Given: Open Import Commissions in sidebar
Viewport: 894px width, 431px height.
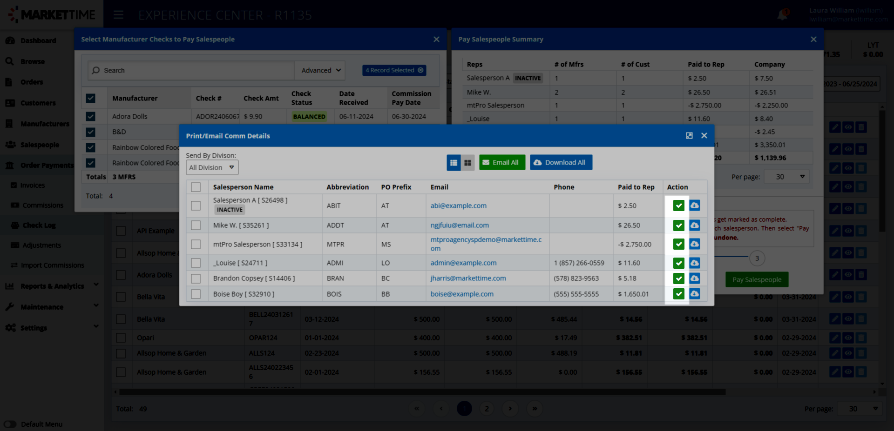Looking at the screenshot, I should point(53,265).
